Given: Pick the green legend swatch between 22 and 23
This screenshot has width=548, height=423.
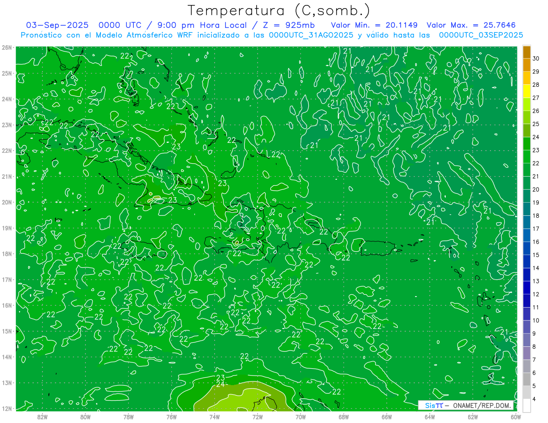Looking at the screenshot, I should coord(527,157).
